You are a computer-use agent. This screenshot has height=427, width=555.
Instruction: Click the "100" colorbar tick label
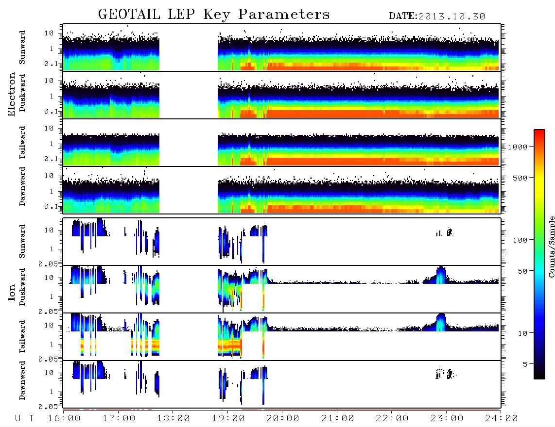pyautogui.click(x=520, y=240)
